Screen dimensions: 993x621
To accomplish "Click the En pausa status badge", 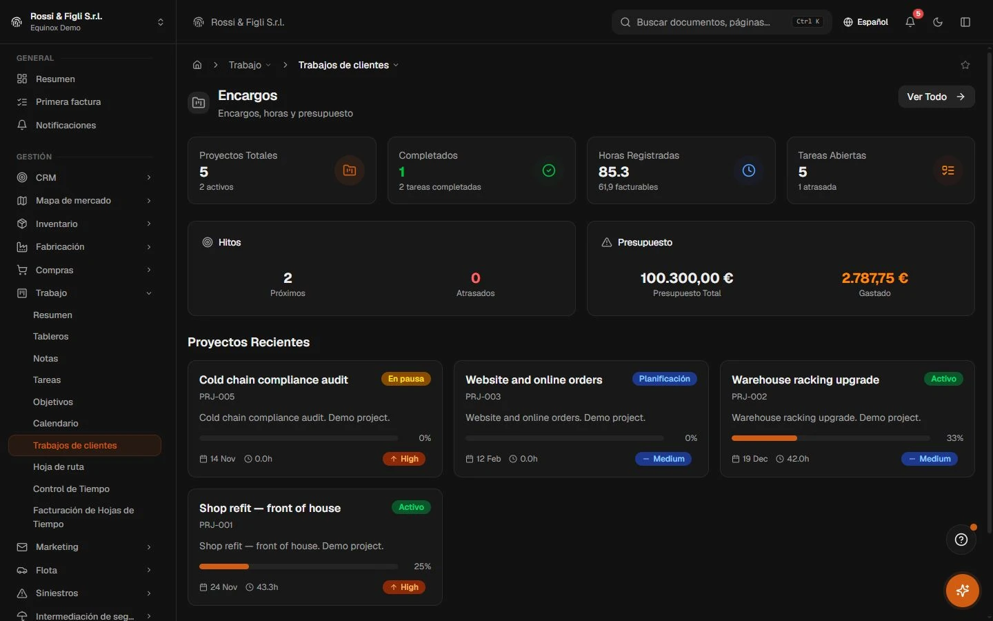I will (406, 379).
